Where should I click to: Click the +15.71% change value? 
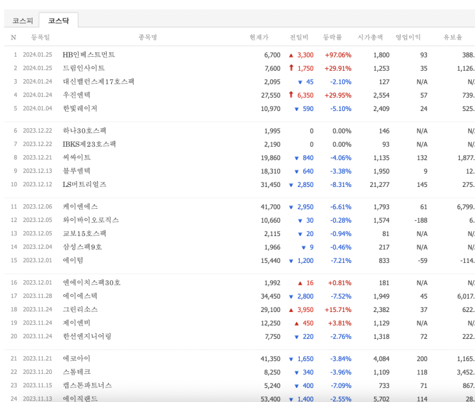[x=338, y=310]
